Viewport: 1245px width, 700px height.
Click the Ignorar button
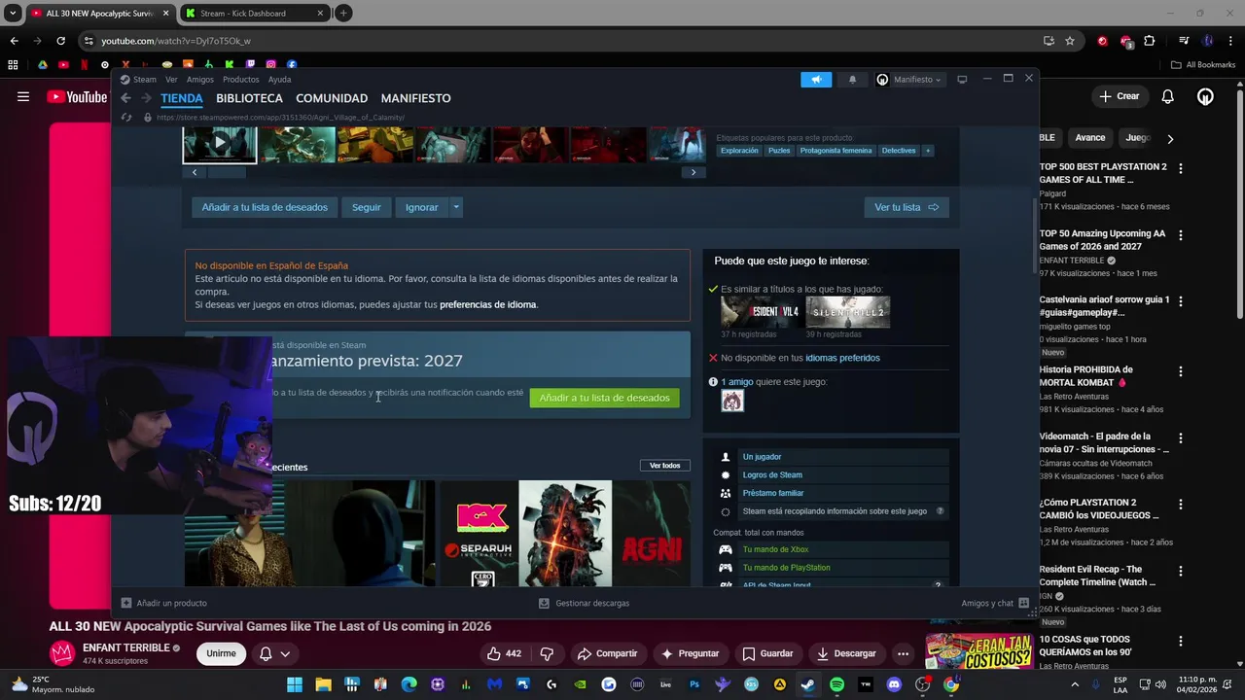421,207
